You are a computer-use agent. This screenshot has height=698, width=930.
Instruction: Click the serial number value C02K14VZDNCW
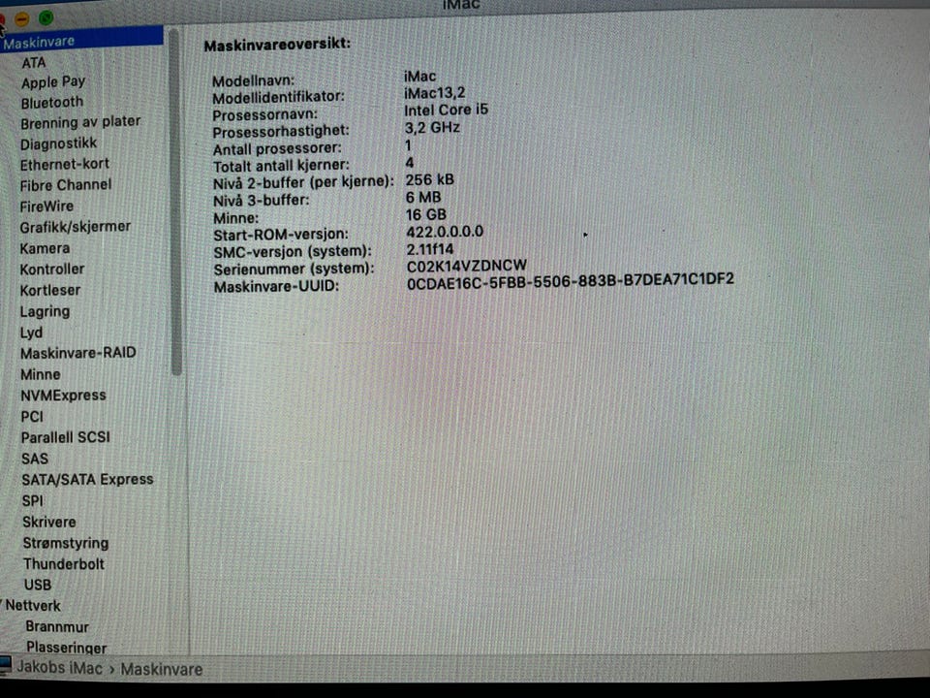pos(467,266)
